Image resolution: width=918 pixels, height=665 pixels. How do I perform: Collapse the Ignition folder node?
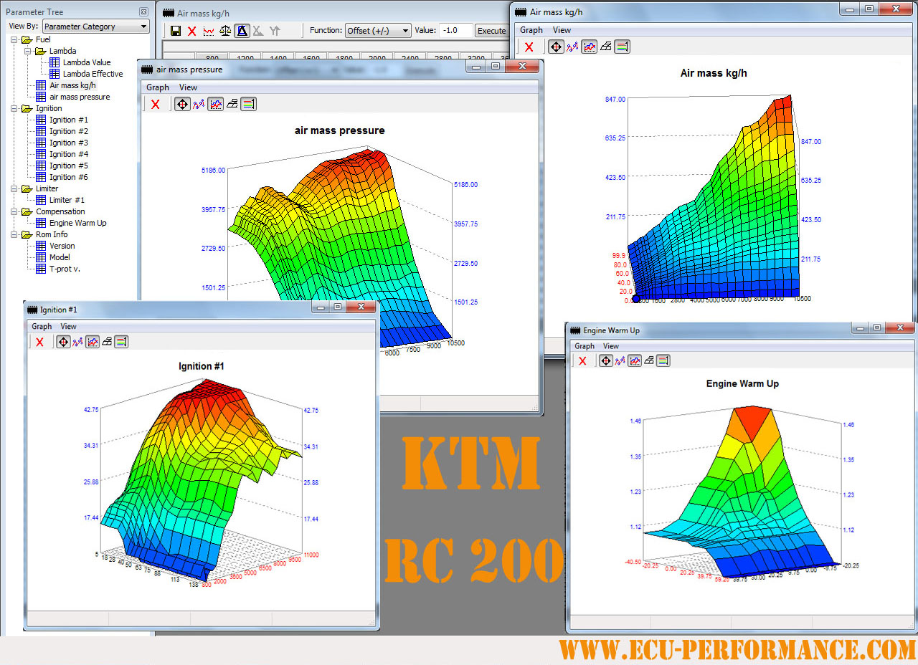point(14,108)
